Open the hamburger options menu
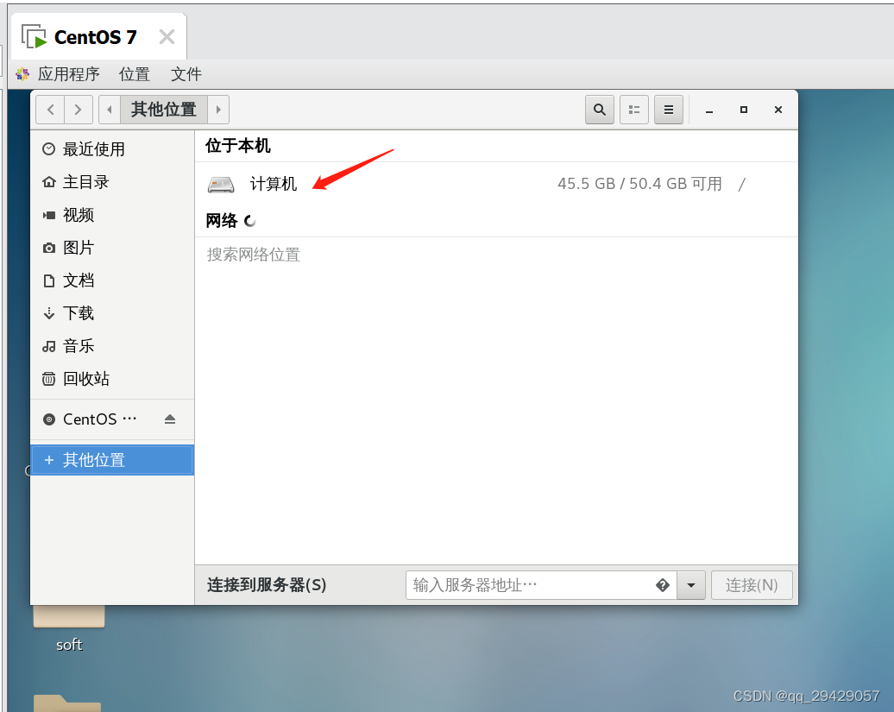This screenshot has height=712, width=894. point(669,110)
